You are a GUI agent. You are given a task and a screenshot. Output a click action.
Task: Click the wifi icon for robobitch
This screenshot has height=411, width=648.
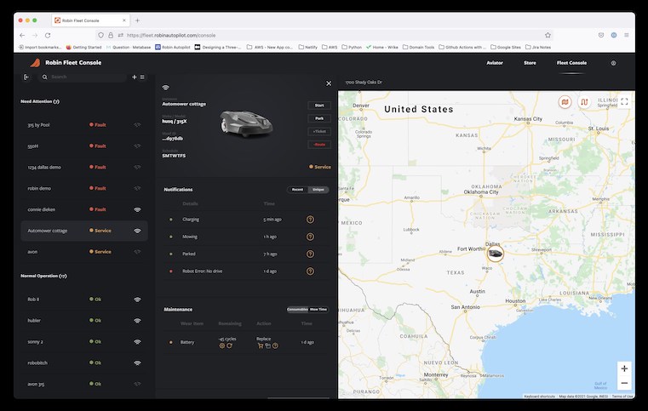(x=137, y=363)
